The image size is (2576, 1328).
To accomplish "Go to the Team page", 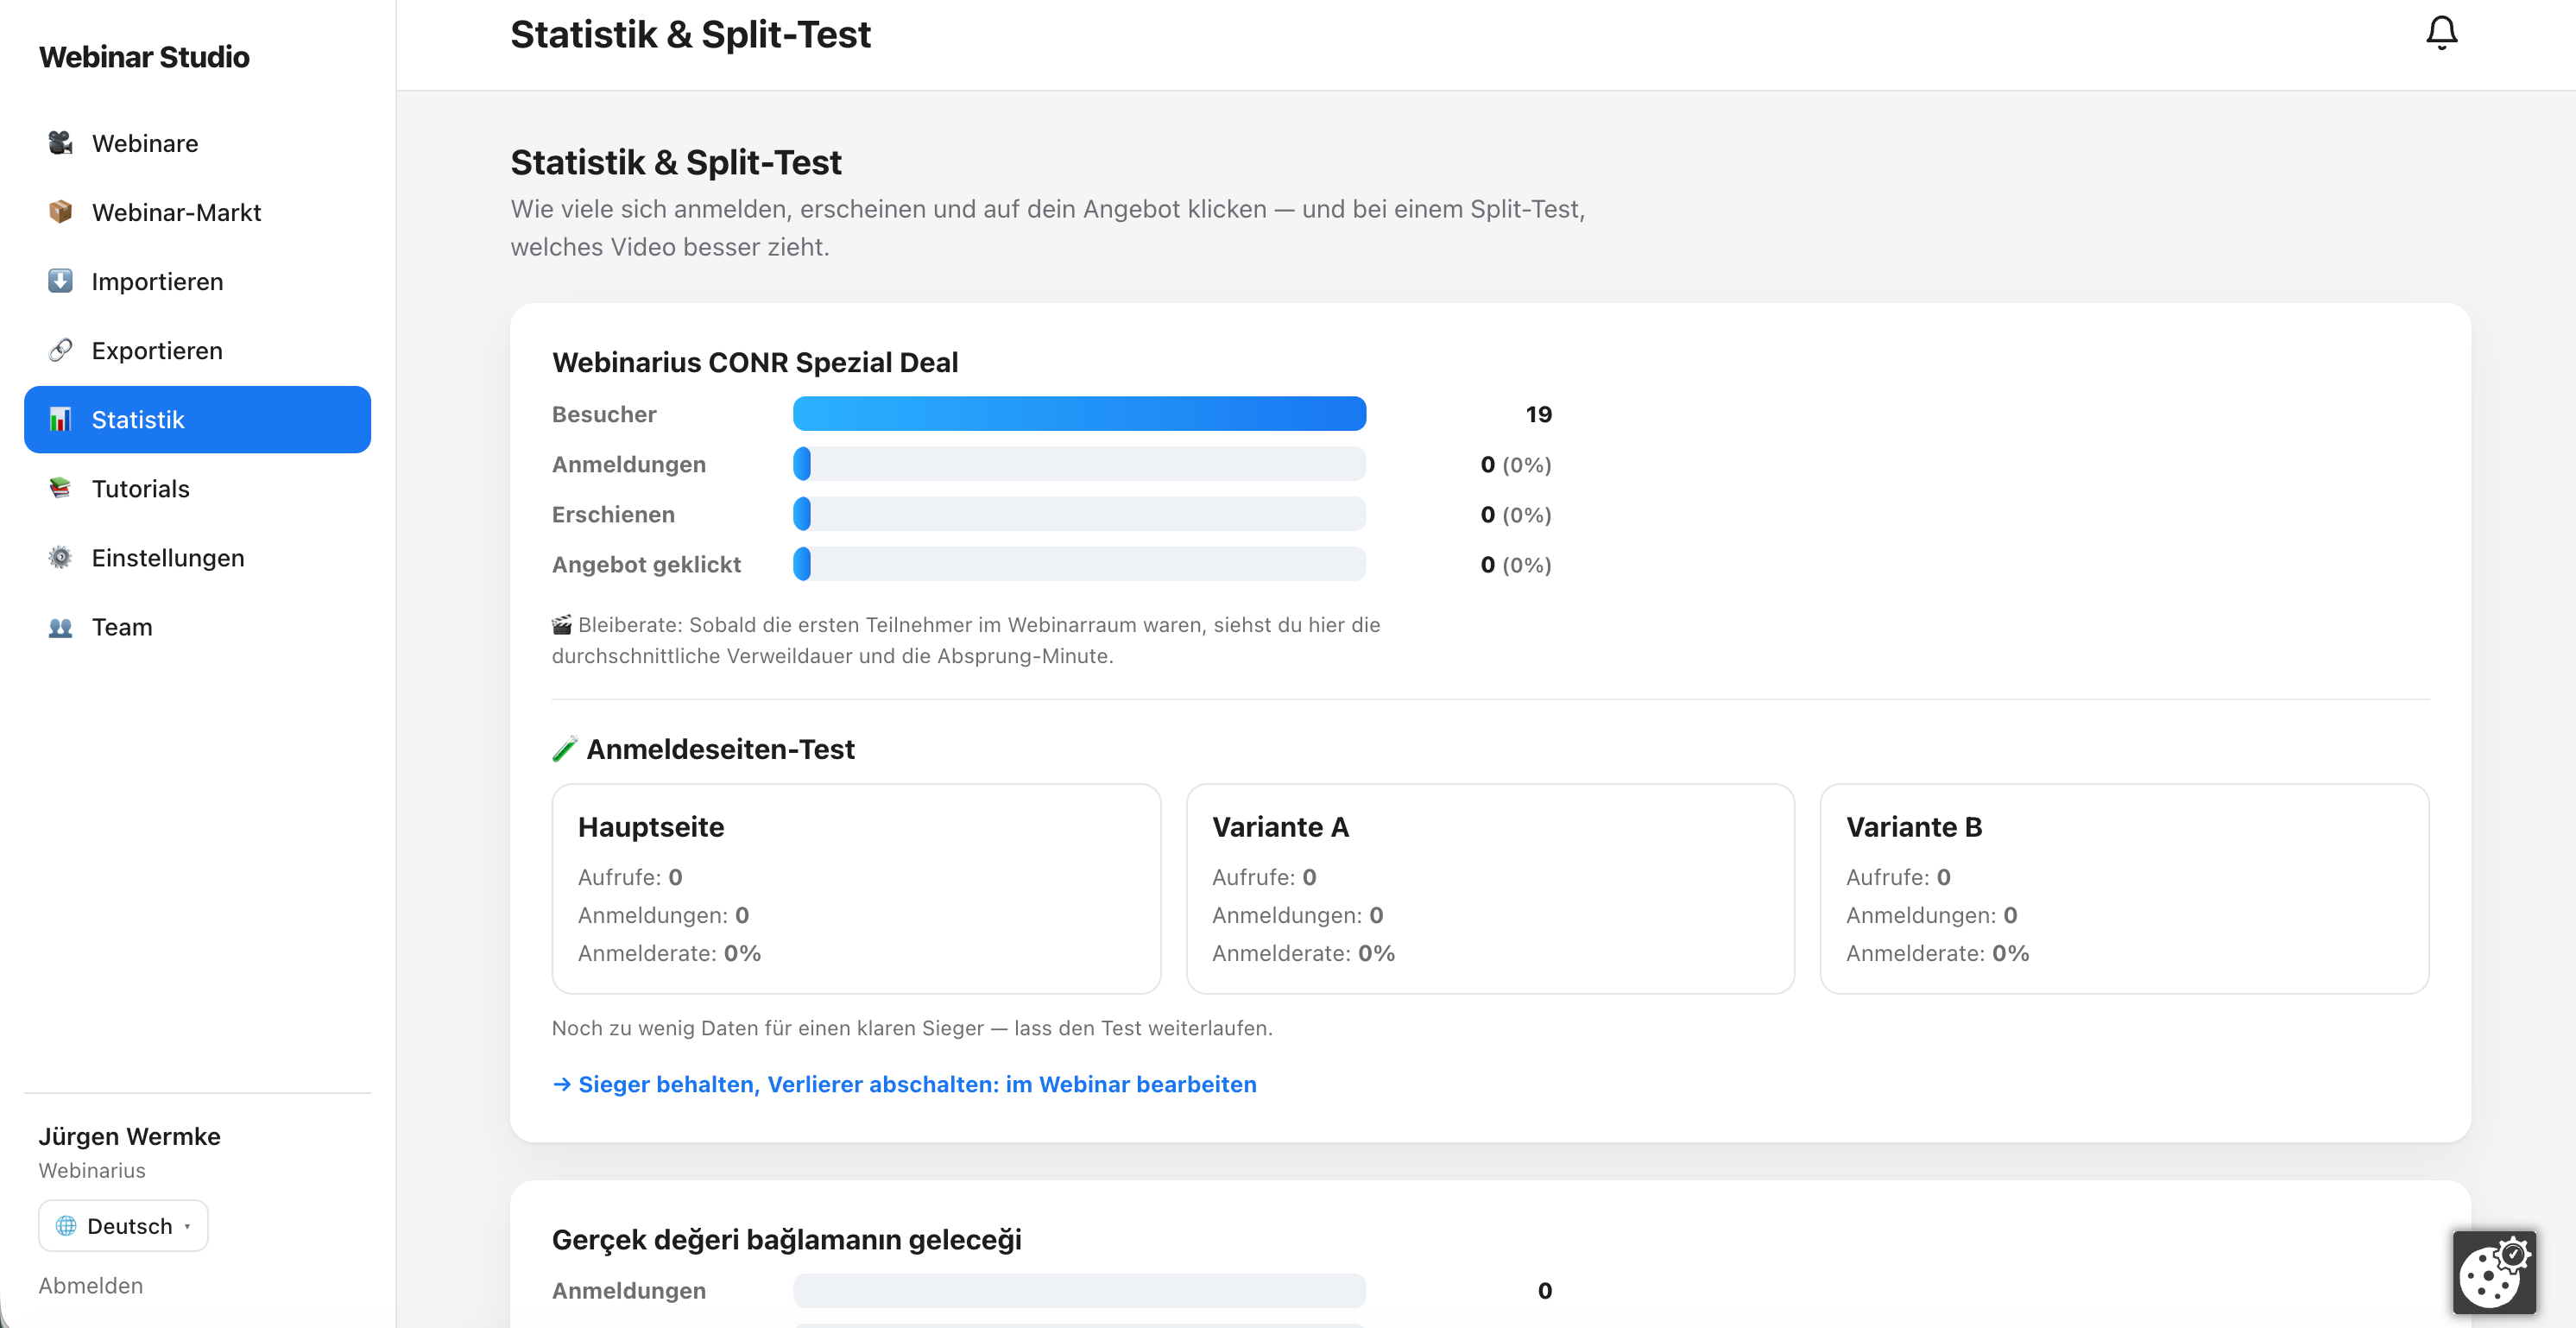I will [x=197, y=627].
